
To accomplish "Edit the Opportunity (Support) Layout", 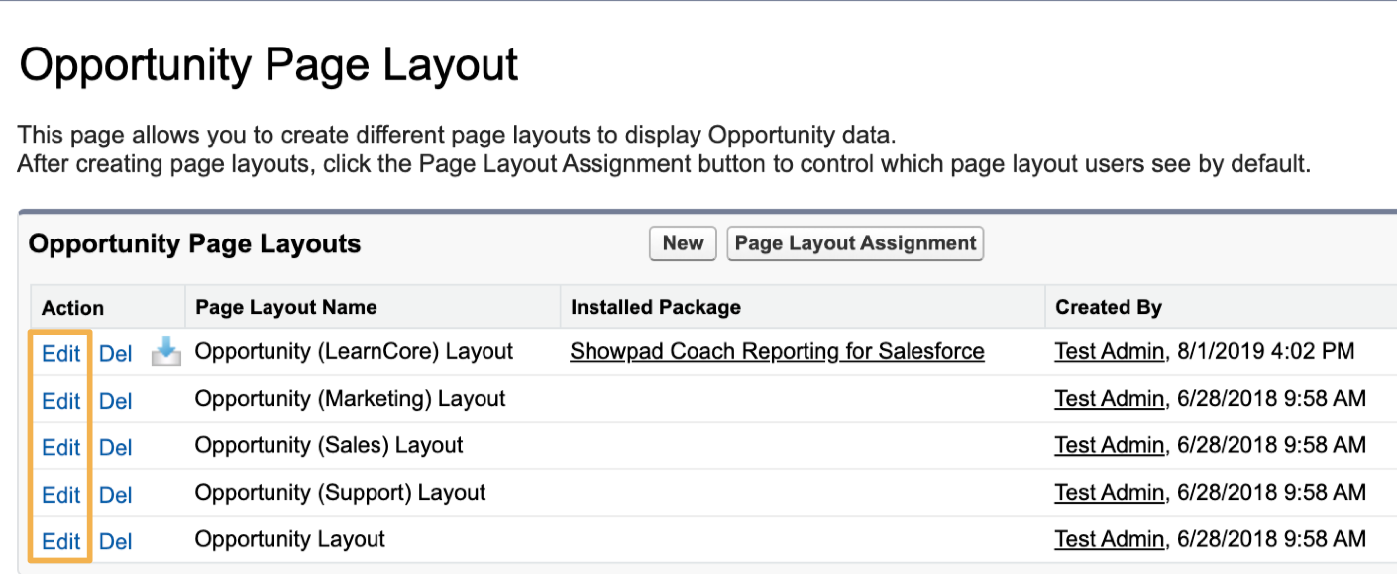I will [60, 494].
